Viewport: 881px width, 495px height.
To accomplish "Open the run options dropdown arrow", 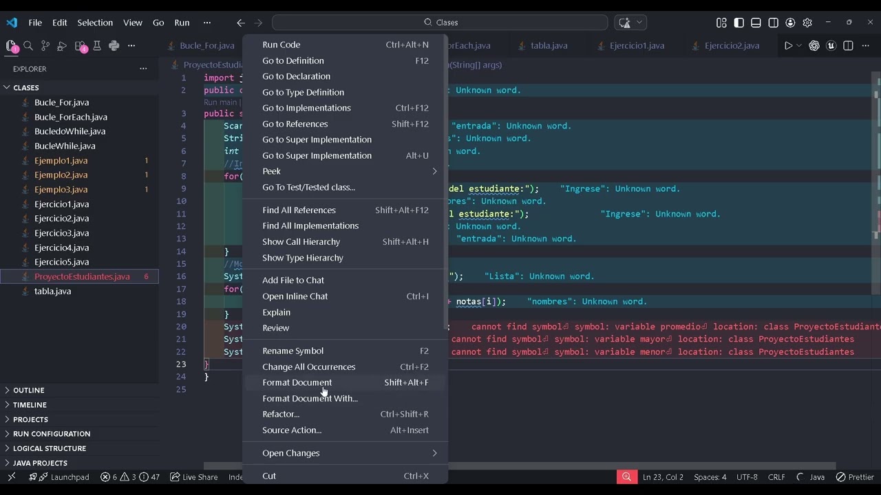I will click(799, 46).
